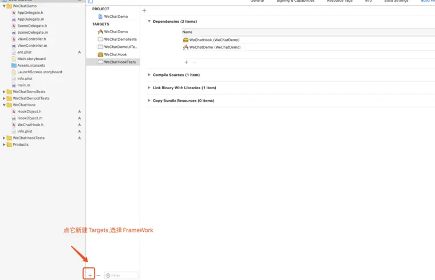Select AppDelegate.h header file icon

(14, 13)
